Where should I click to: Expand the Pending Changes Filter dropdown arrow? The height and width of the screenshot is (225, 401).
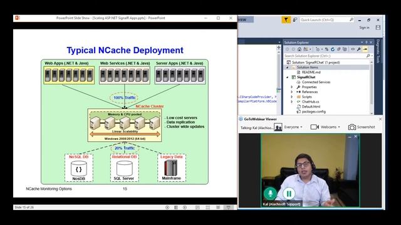pyautogui.click(x=322, y=49)
